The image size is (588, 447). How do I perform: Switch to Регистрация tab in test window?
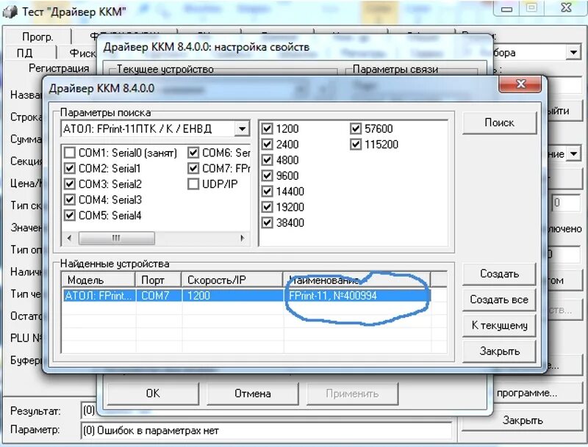(59, 68)
